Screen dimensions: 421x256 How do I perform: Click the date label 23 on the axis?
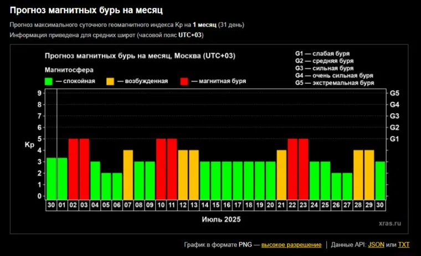coord(303,205)
